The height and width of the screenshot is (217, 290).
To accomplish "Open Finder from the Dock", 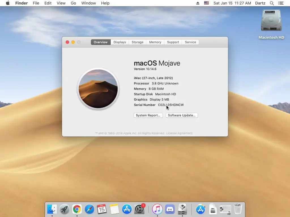I will 52,209.
